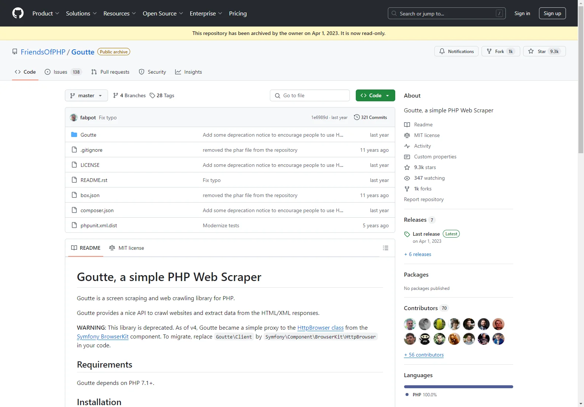584x407 pixels.
Task: Open the Solutions dropdown menu
Action: 81,13
